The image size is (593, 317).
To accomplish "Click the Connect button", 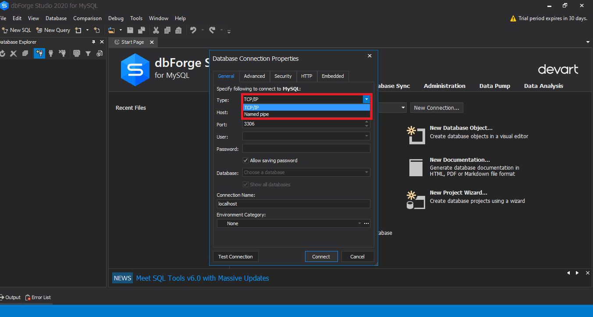I will click(x=321, y=257).
